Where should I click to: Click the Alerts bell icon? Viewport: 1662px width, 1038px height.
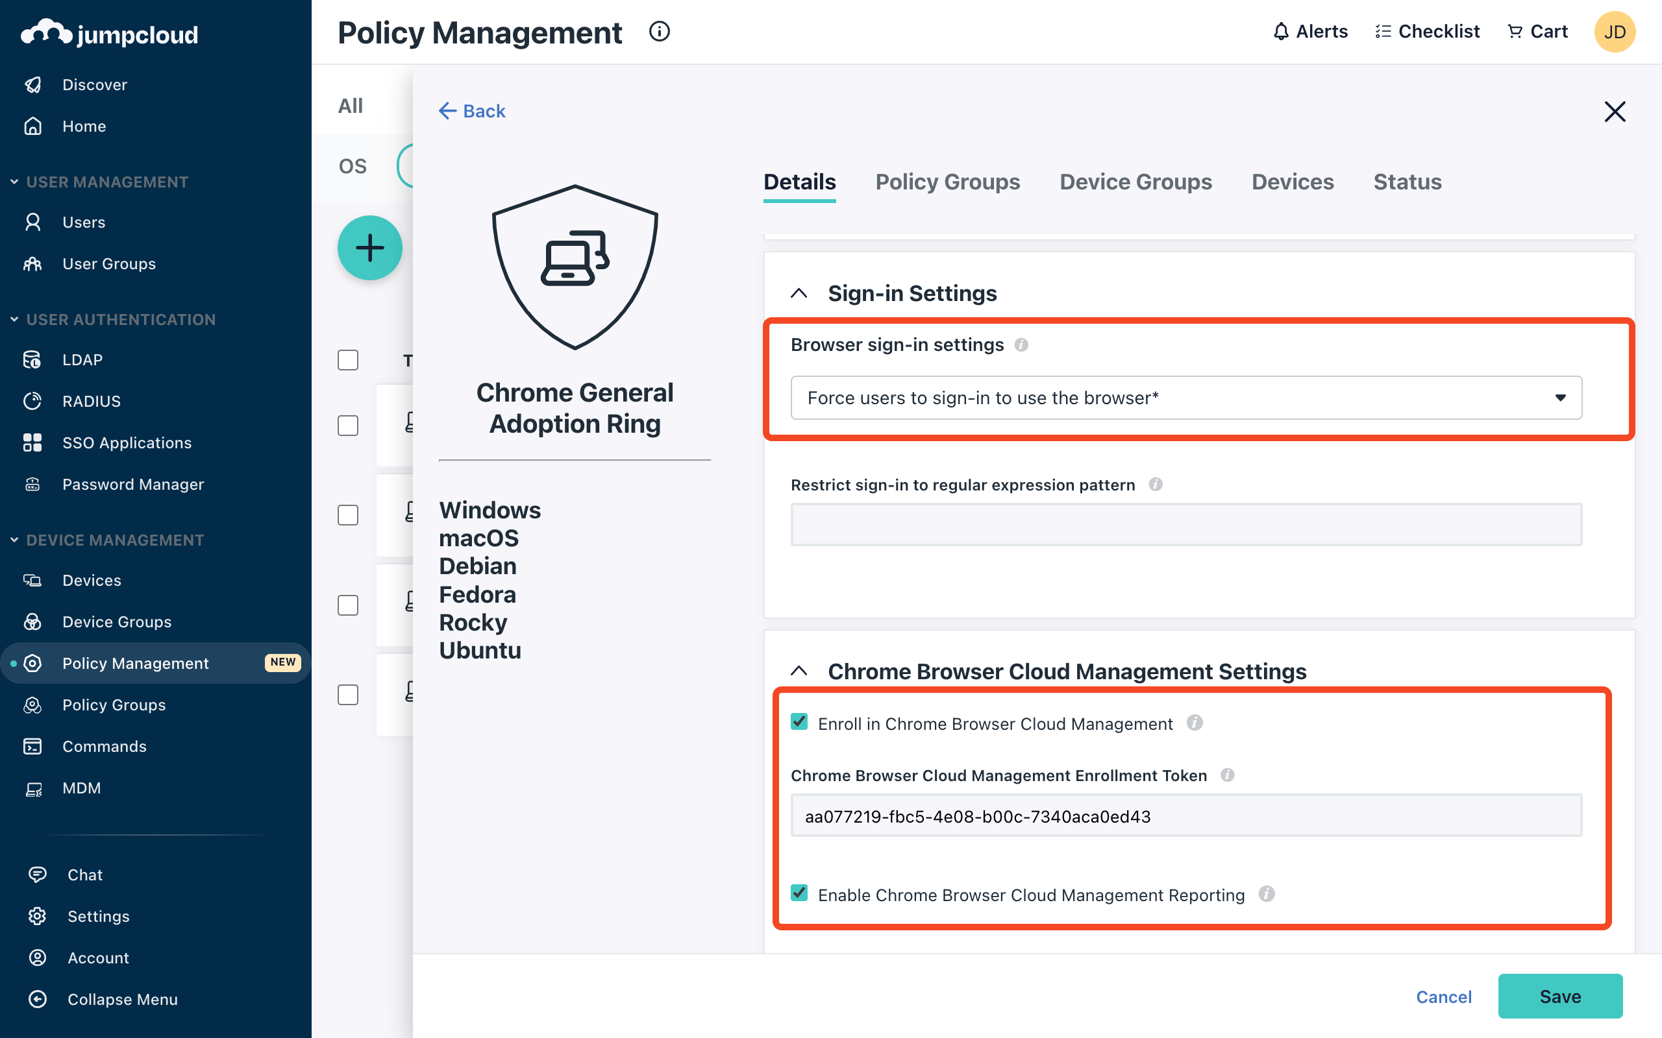1281,32
